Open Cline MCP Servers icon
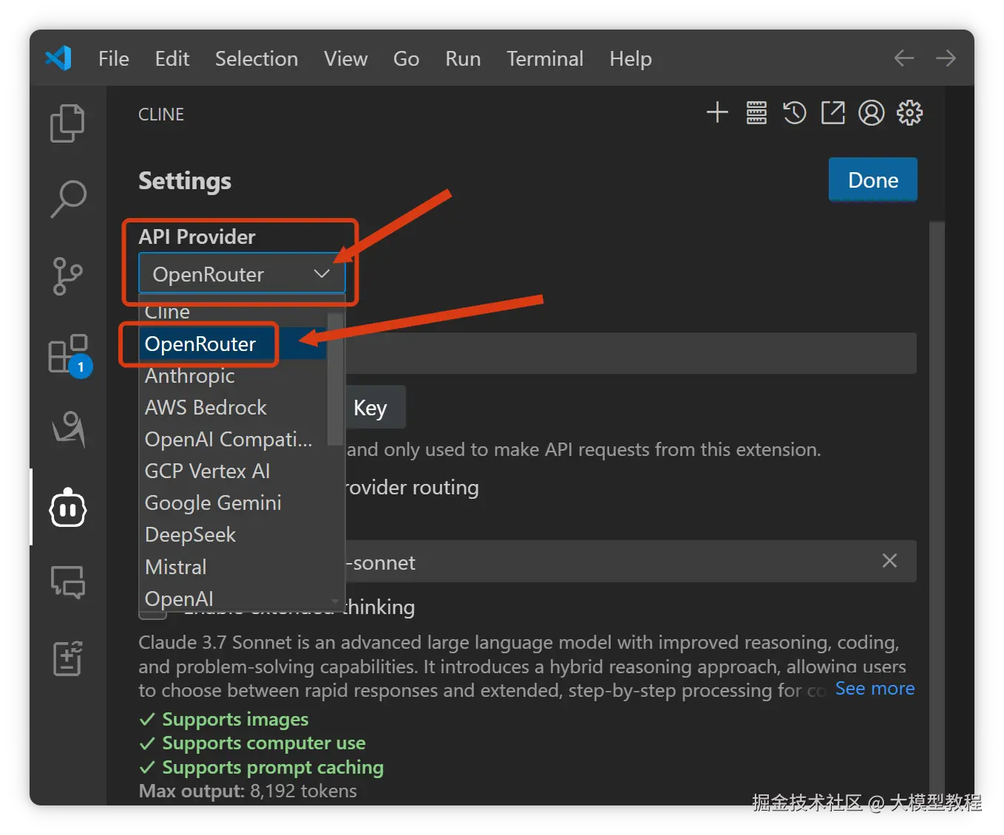The image size is (1004, 835). 756,113
